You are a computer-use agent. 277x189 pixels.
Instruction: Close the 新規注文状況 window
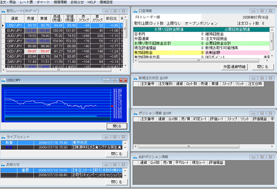pos(271,78)
